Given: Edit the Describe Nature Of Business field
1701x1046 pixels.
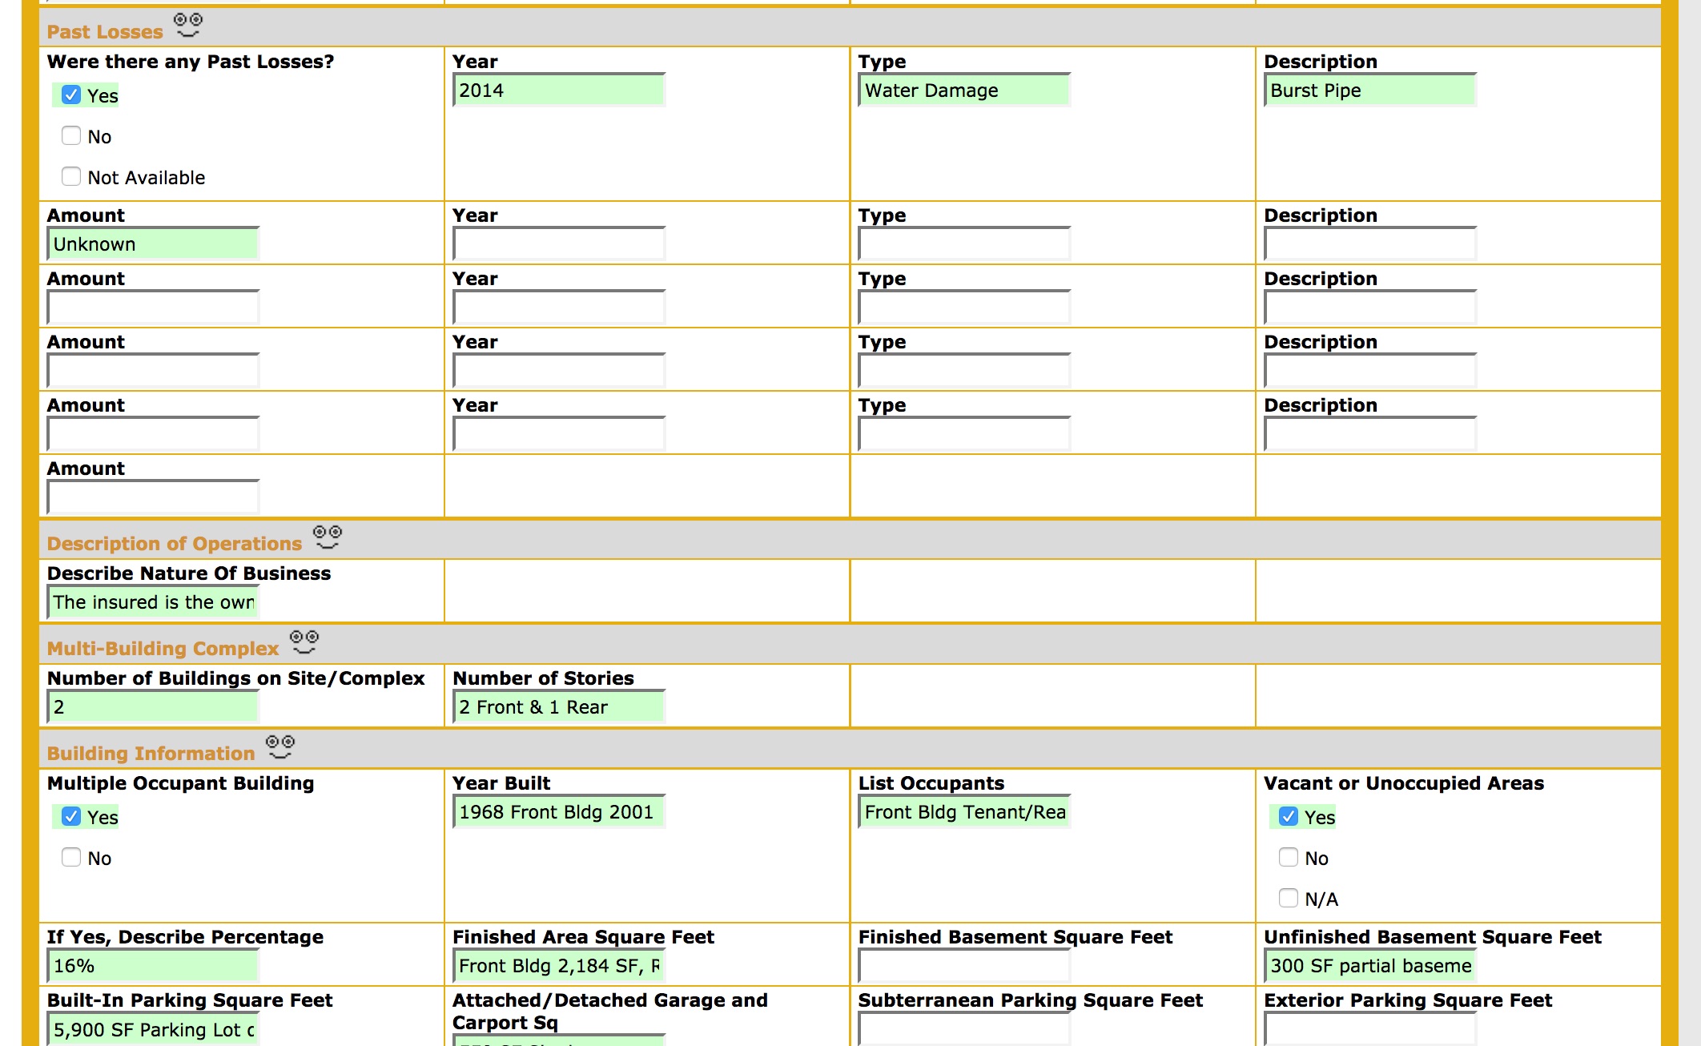Looking at the screenshot, I should pos(152,601).
